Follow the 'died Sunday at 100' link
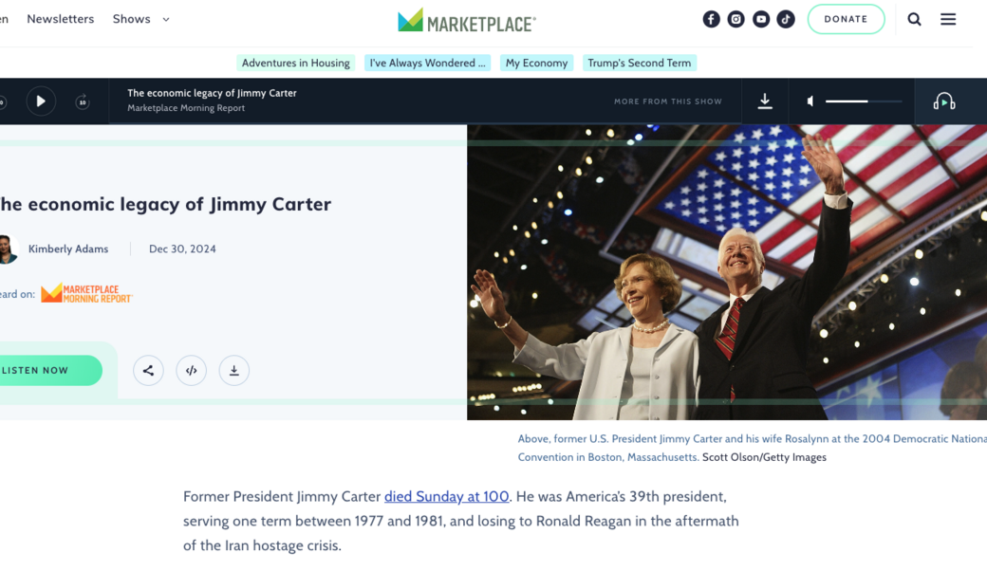This screenshot has width=987, height=571. click(446, 496)
